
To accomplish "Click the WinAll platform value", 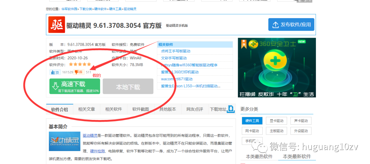I will [136, 58].
